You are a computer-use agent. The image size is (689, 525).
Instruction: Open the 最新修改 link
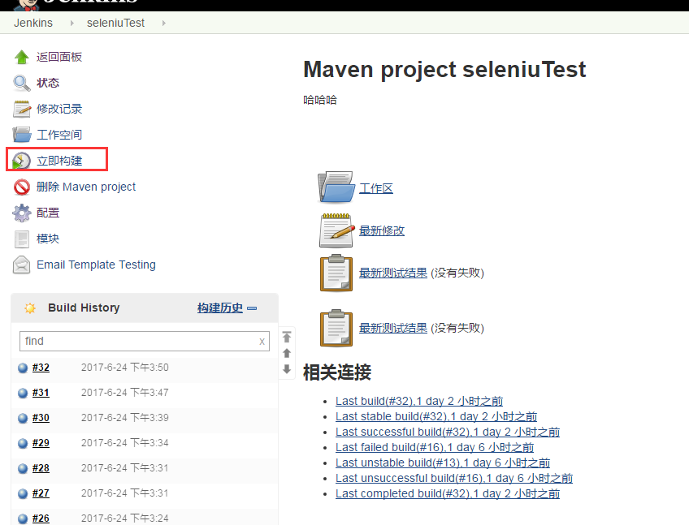point(382,230)
